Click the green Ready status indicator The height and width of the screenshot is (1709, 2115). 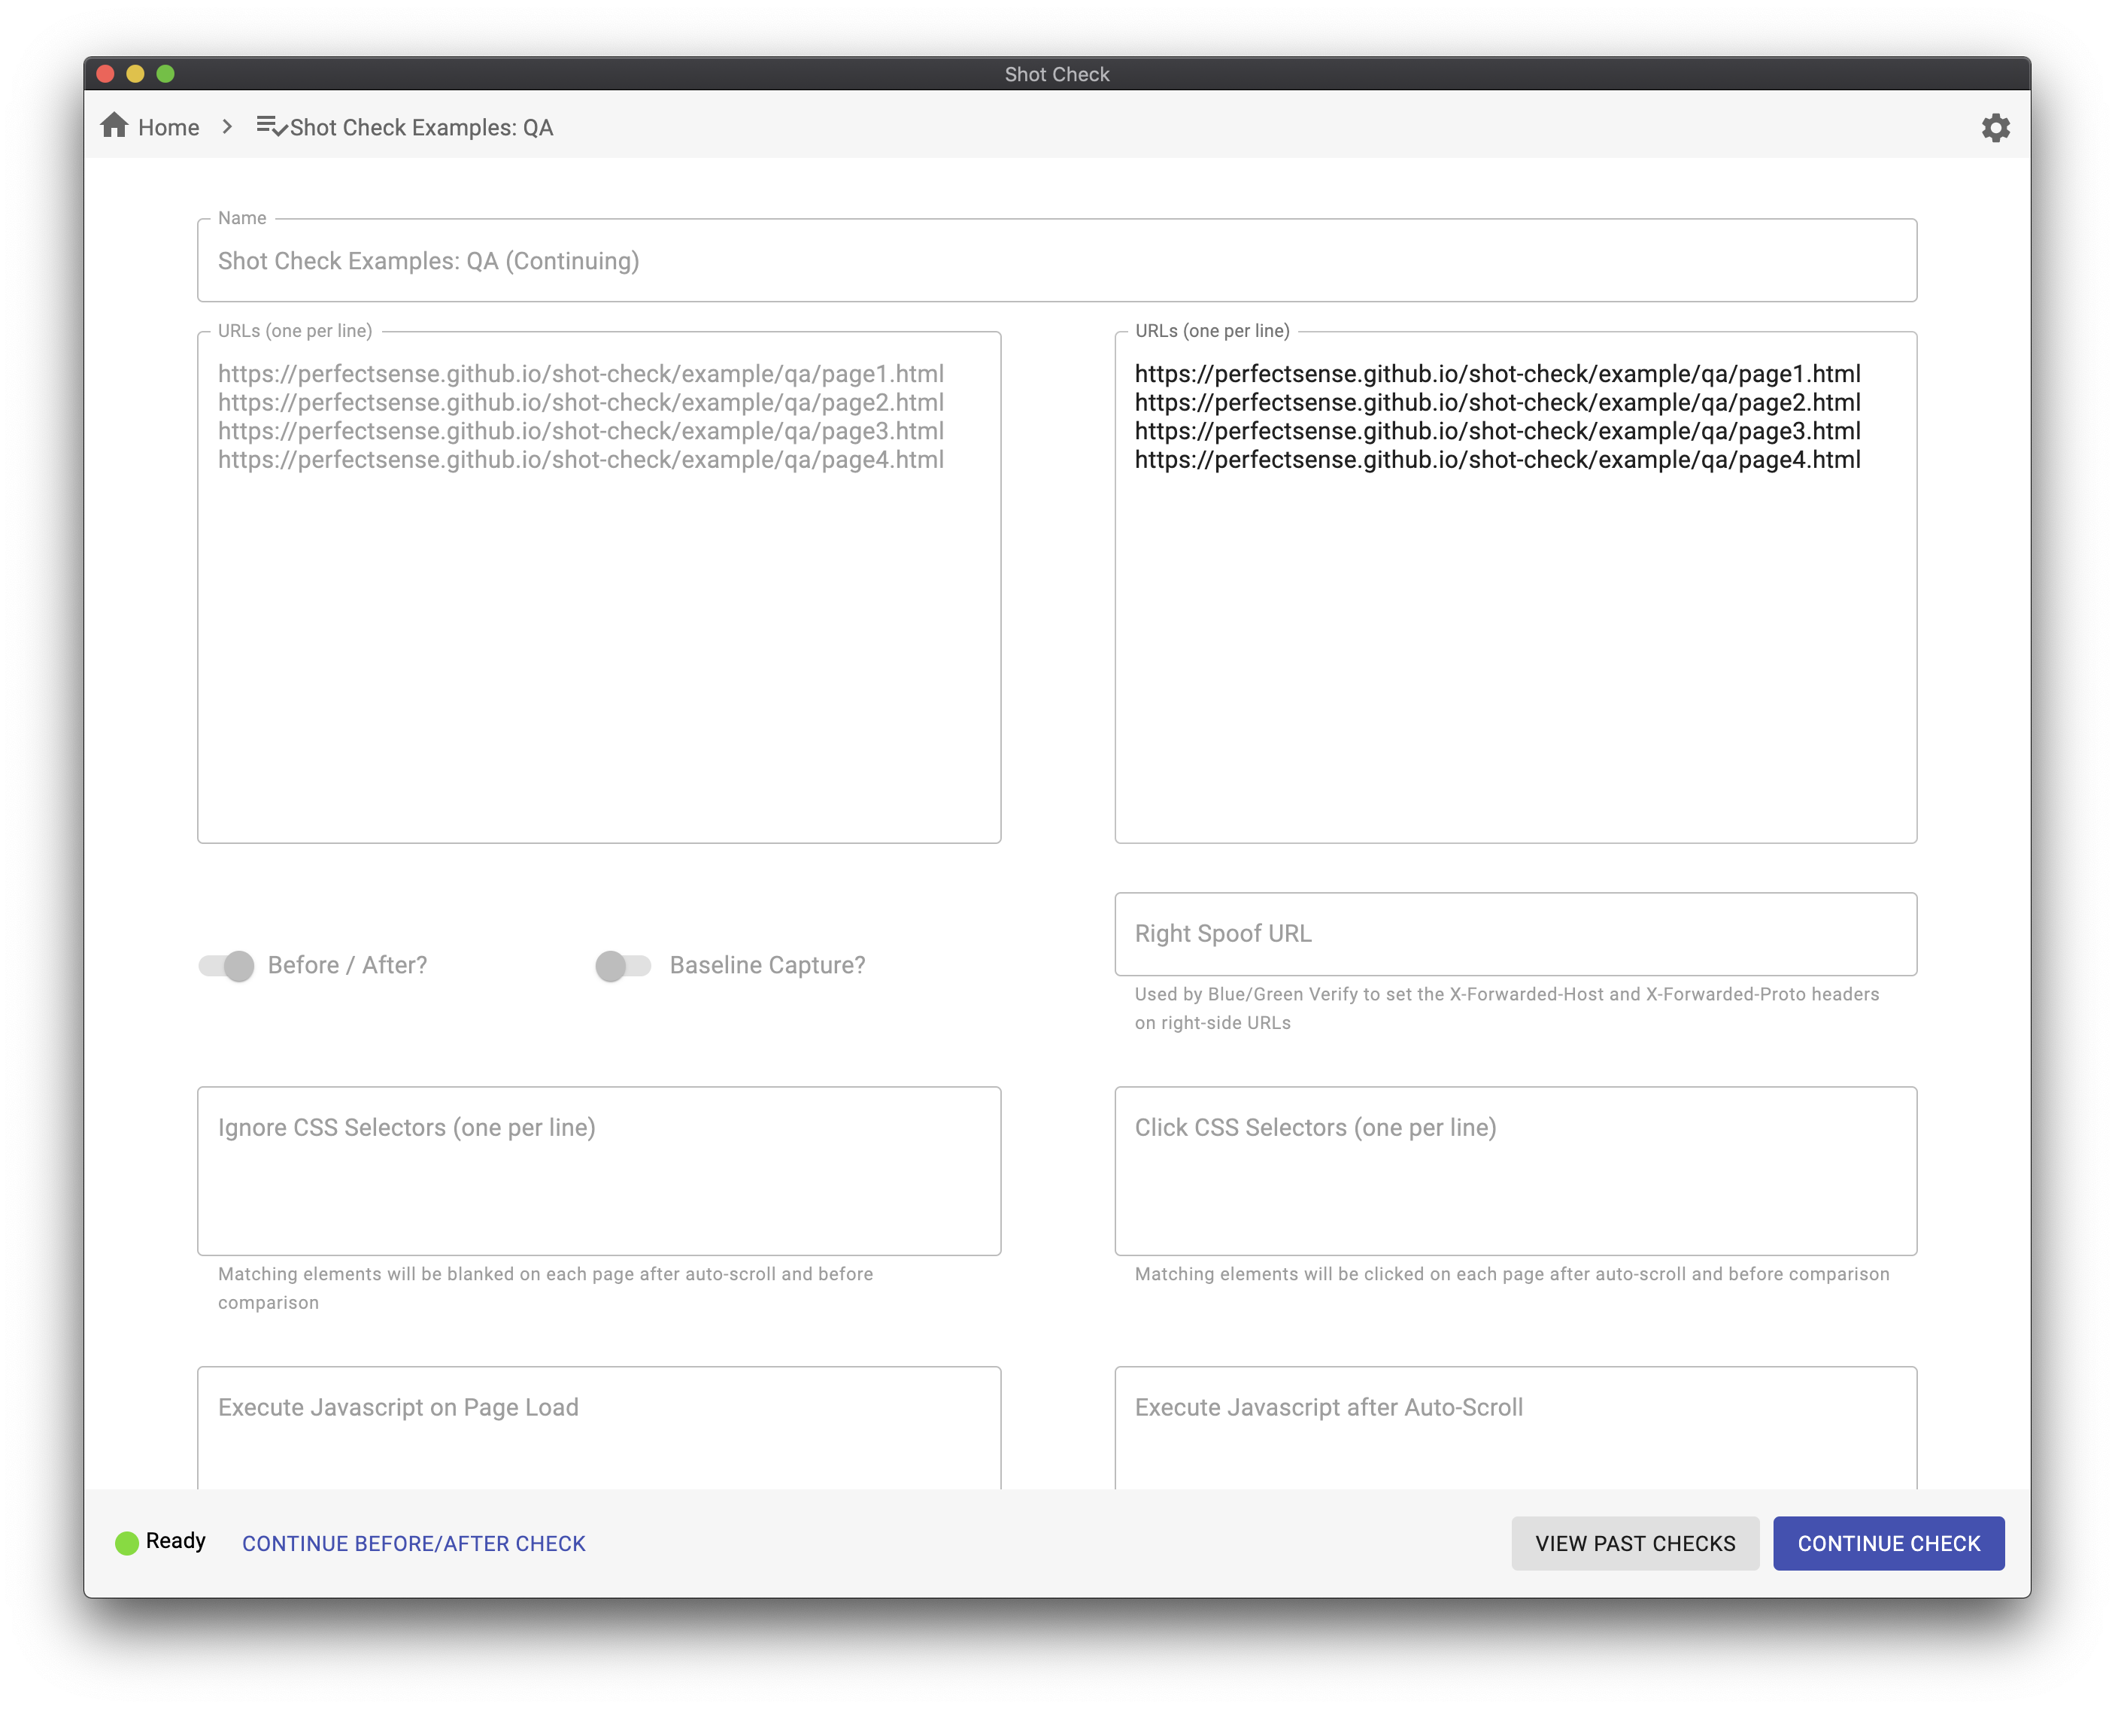click(127, 1543)
